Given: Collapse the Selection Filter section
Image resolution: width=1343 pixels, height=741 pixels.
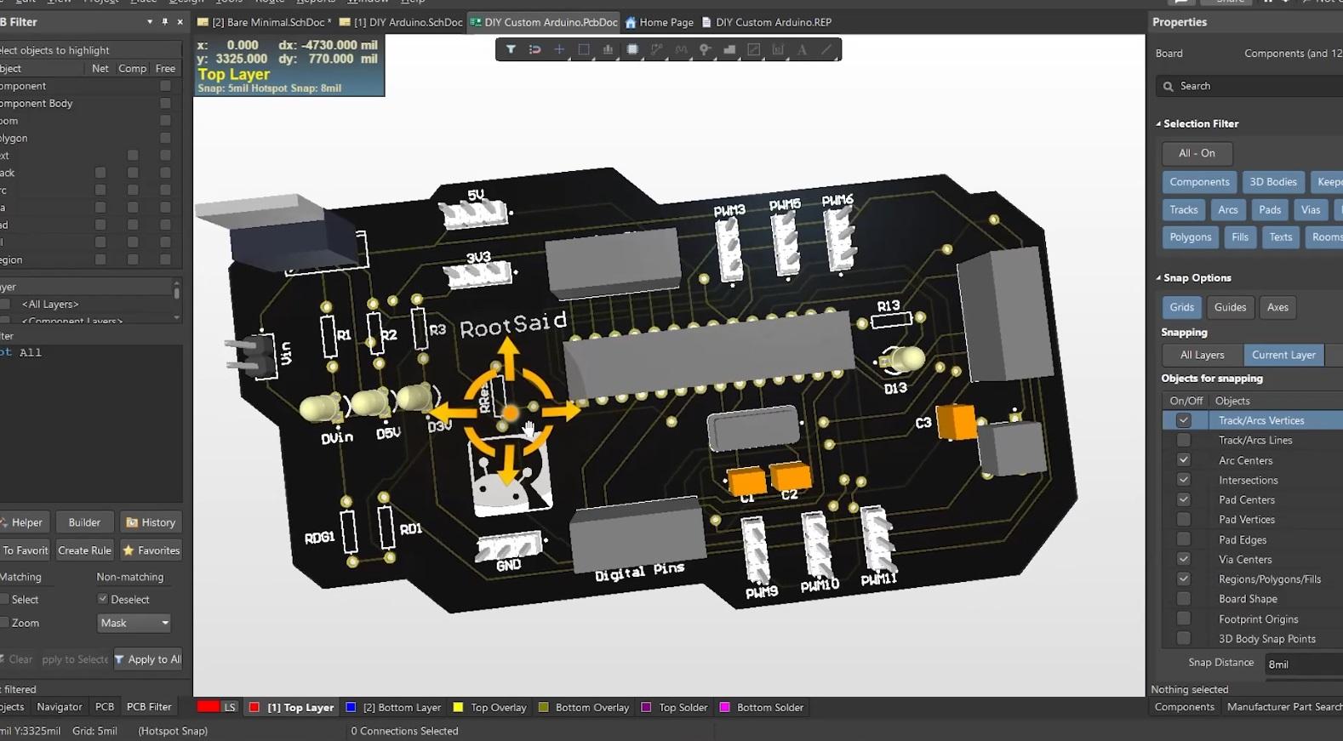Looking at the screenshot, I should click(1158, 124).
